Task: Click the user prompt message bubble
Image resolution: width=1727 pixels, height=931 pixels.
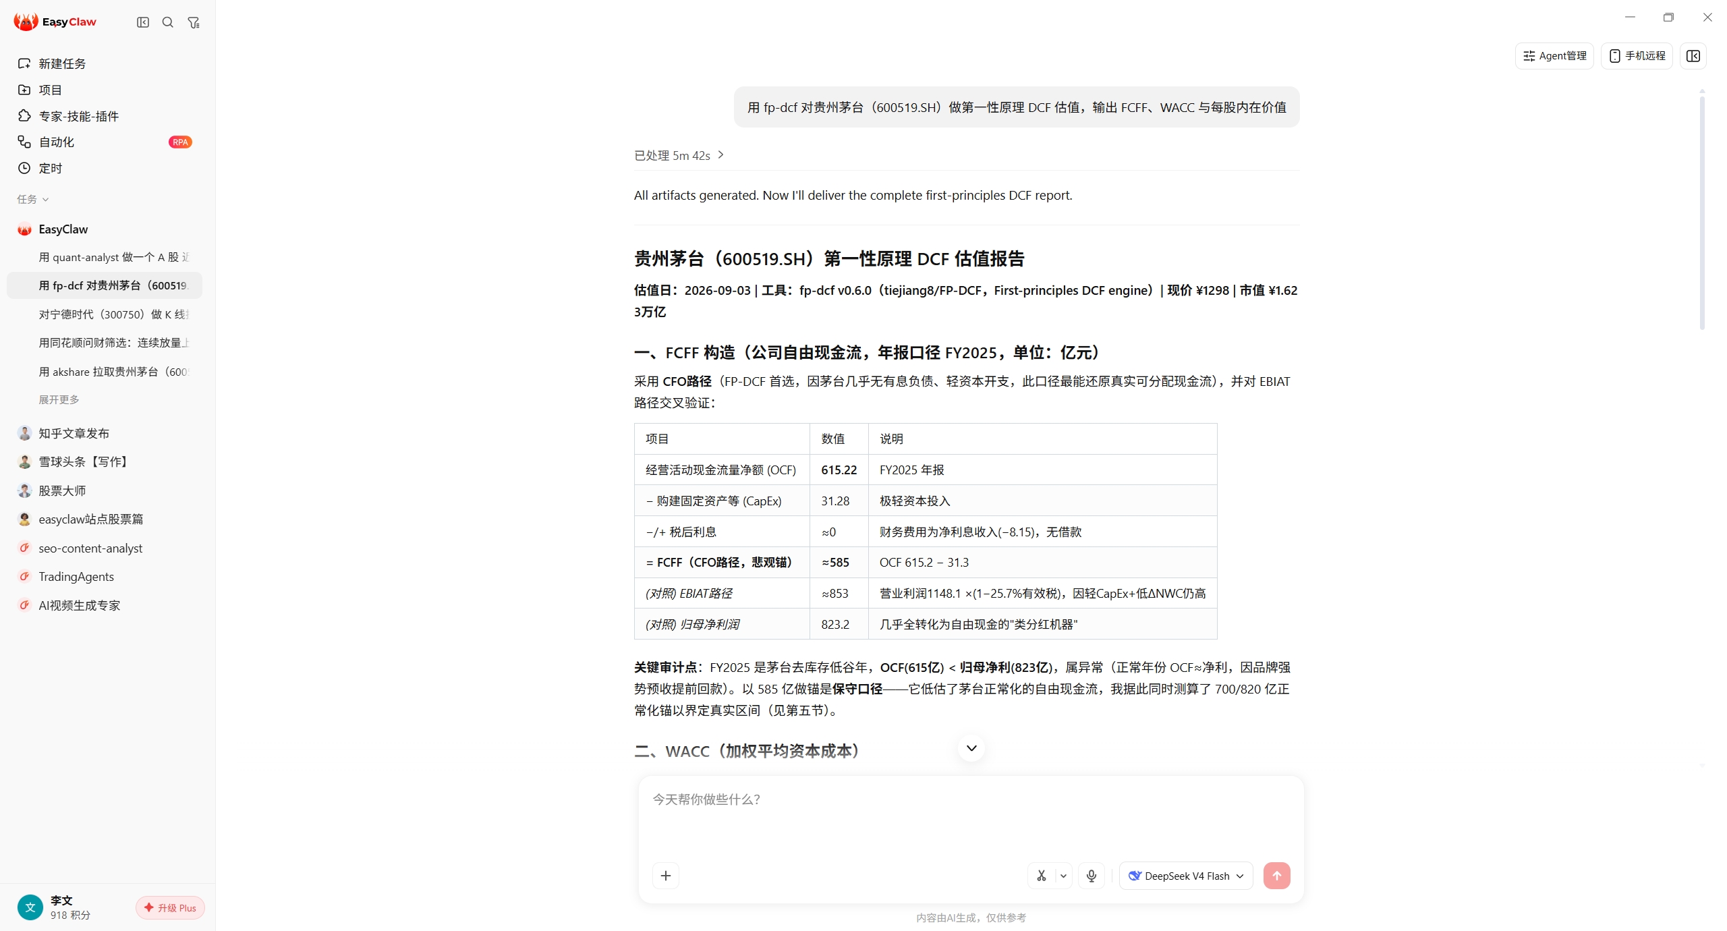Action: click(1017, 107)
